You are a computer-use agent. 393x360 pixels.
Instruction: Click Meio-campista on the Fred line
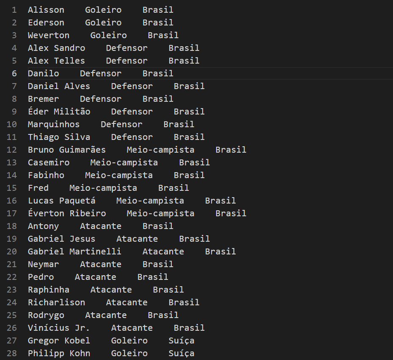pos(103,188)
